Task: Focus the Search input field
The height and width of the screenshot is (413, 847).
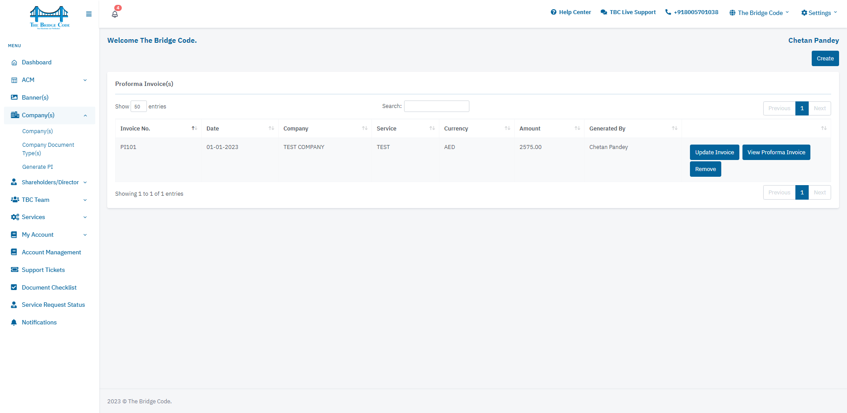Action: pos(436,106)
